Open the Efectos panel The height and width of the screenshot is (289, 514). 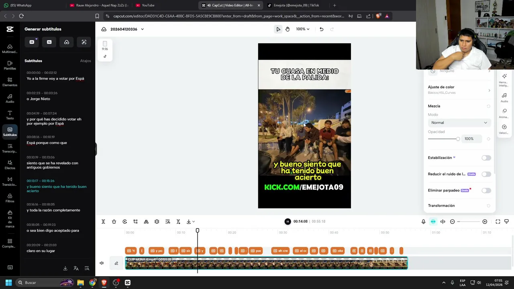[10, 165]
